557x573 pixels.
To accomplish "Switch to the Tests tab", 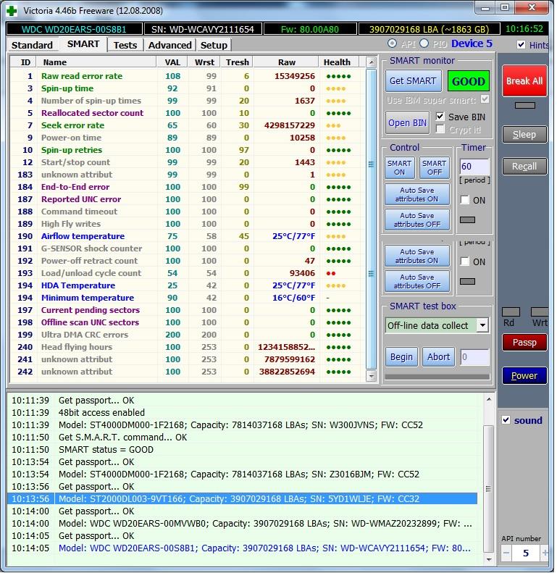I will click(125, 45).
